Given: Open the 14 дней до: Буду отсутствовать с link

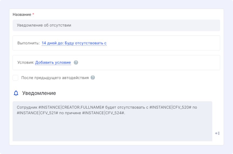Looking at the screenshot, I should [74, 43].
